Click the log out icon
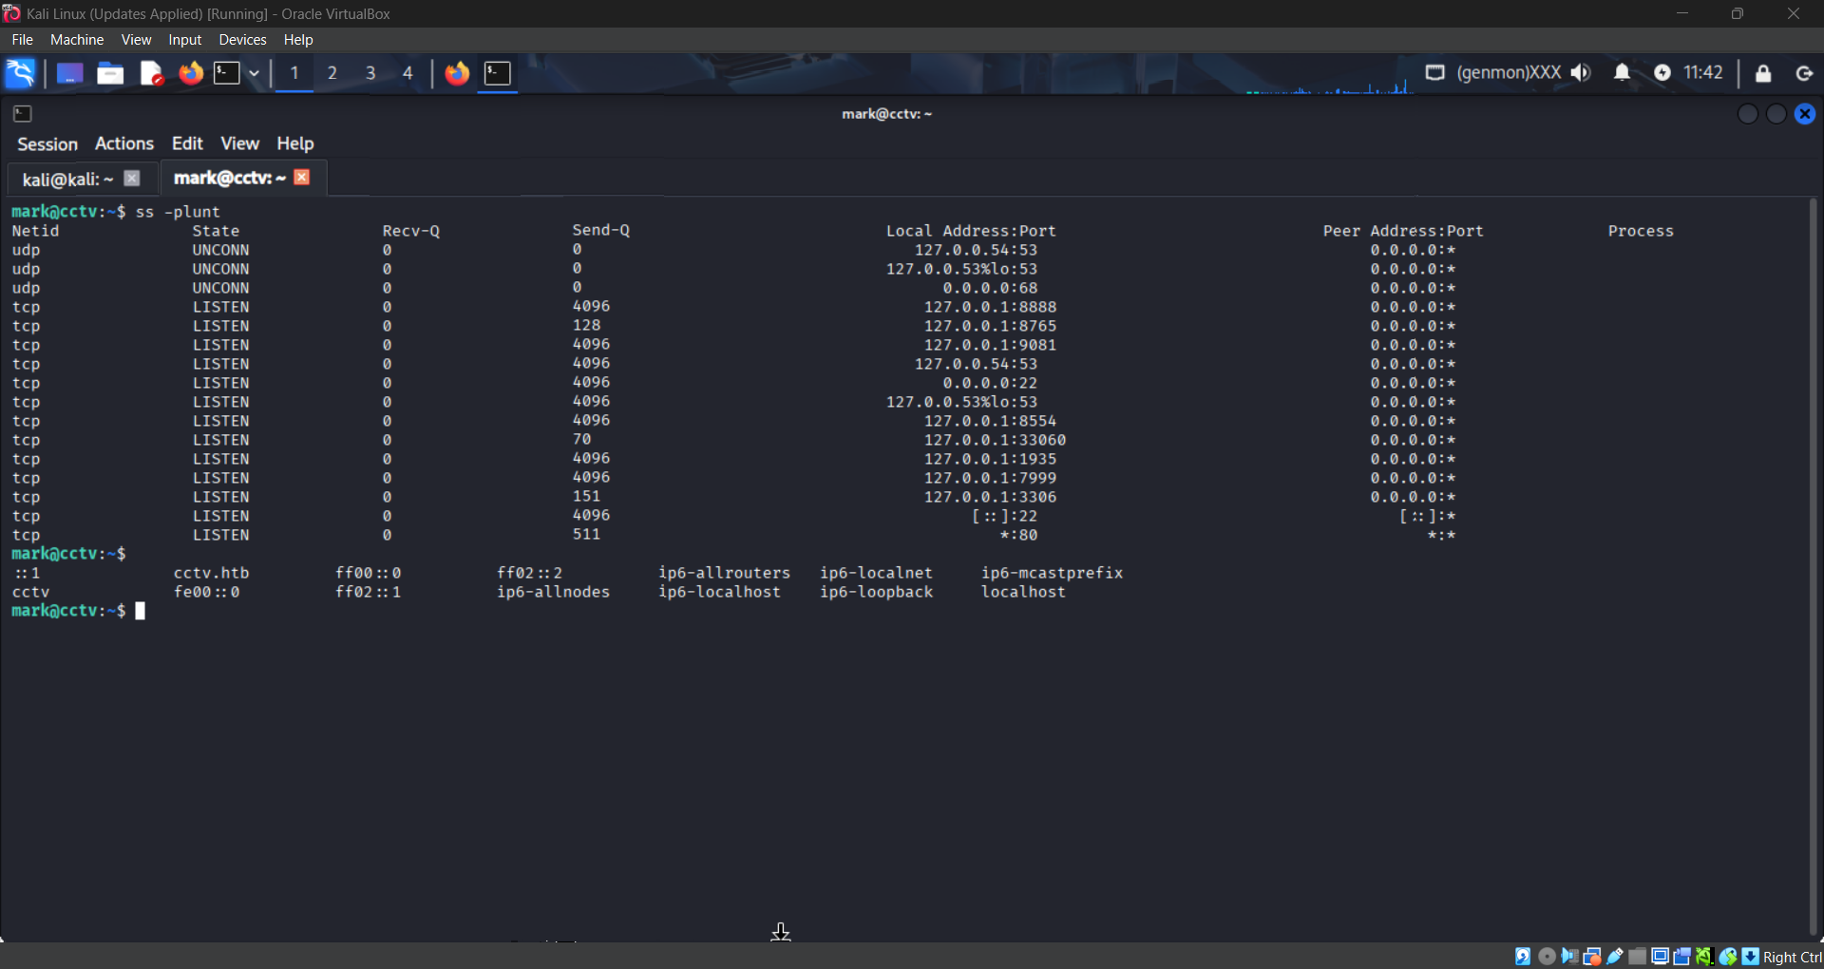This screenshot has height=969, width=1824. click(1804, 73)
